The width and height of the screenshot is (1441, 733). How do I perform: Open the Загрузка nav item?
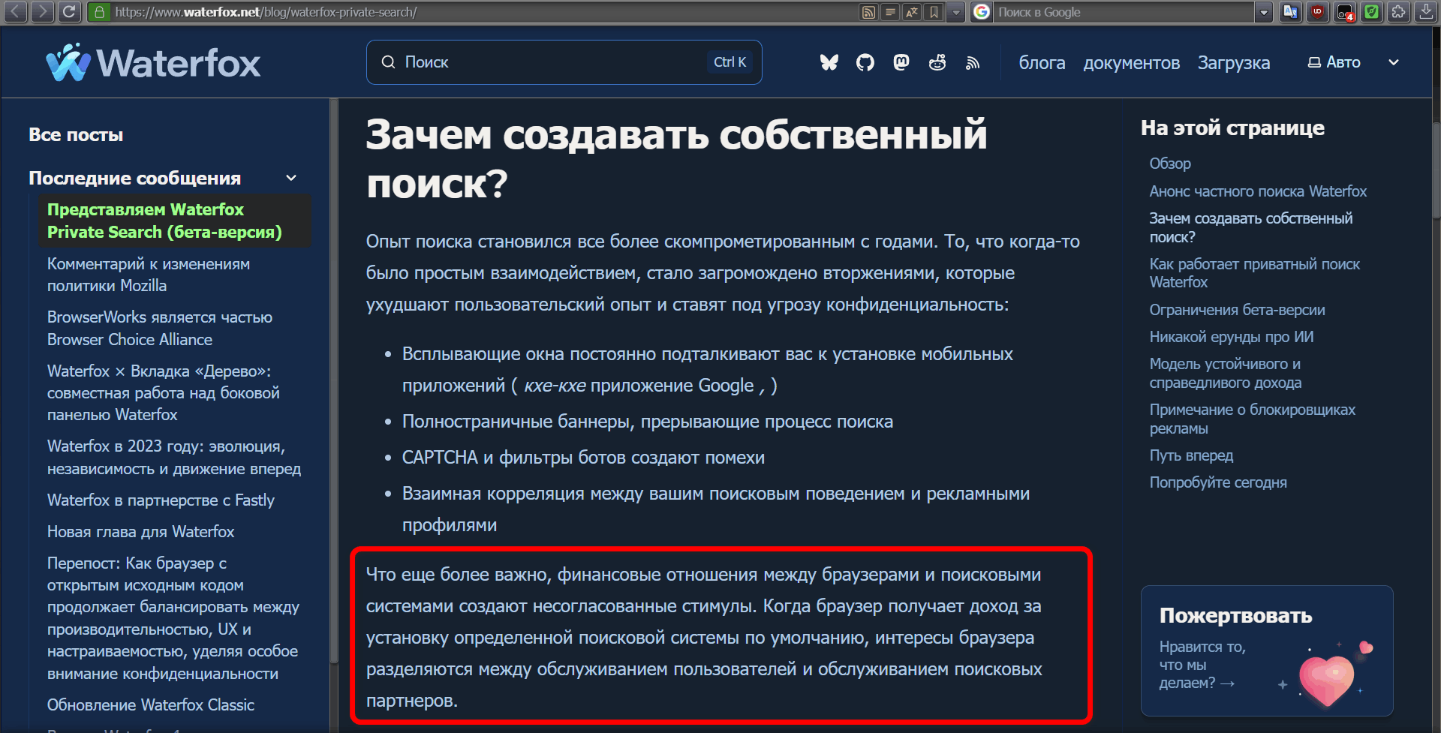click(x=1234, y=63)
